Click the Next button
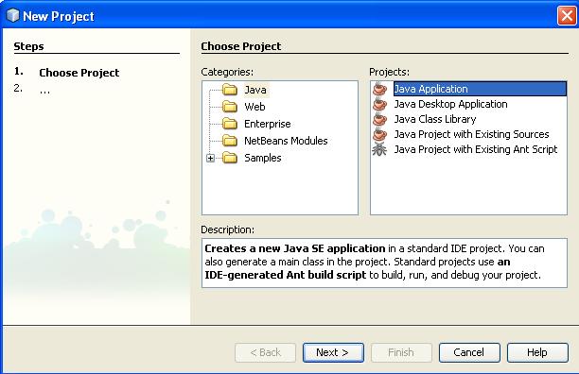 click(x=333, y=352)
